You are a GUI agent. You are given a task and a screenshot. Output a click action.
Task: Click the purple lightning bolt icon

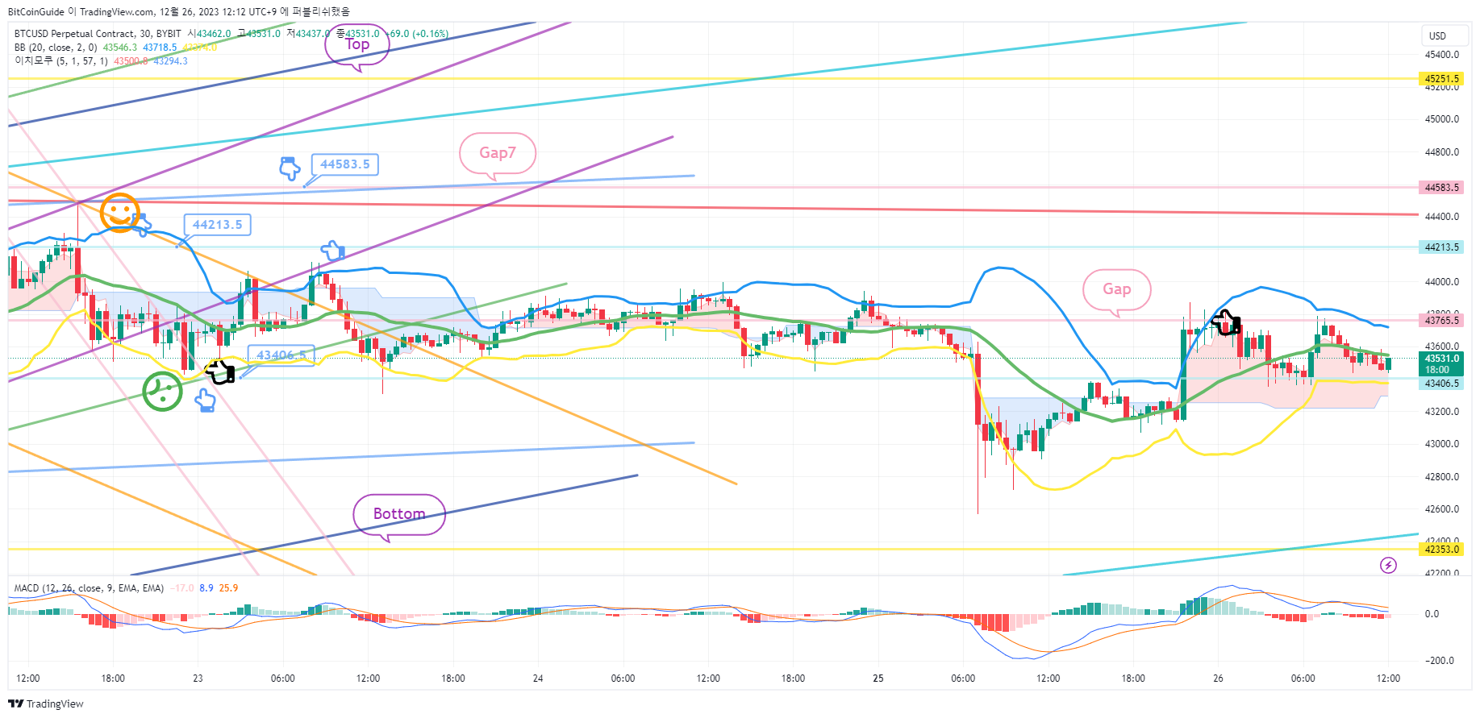pyautogui.click(x=1388, y=565)
